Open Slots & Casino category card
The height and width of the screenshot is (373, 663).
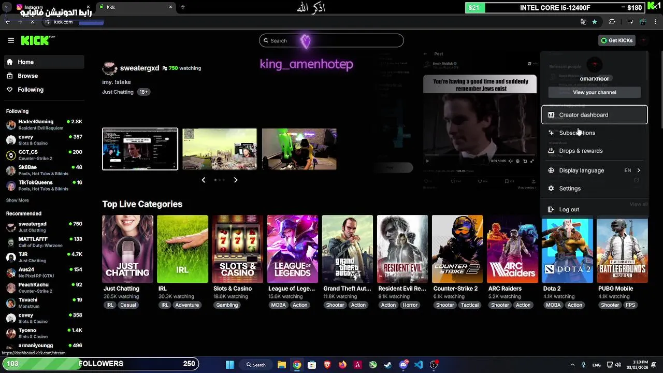[x=237, y=249]
